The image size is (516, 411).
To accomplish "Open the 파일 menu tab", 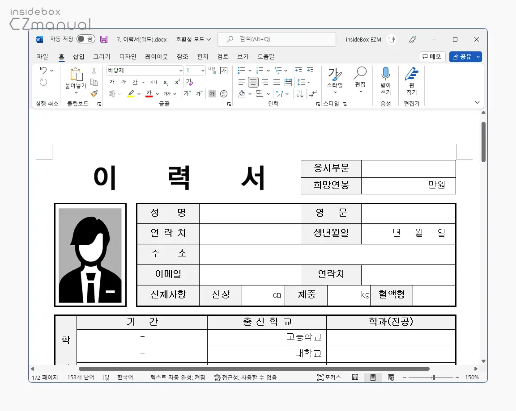I will (43, 56).
